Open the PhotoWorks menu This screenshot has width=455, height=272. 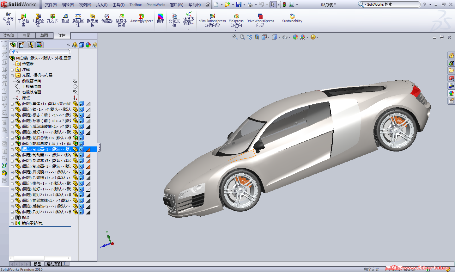point(156,5)
